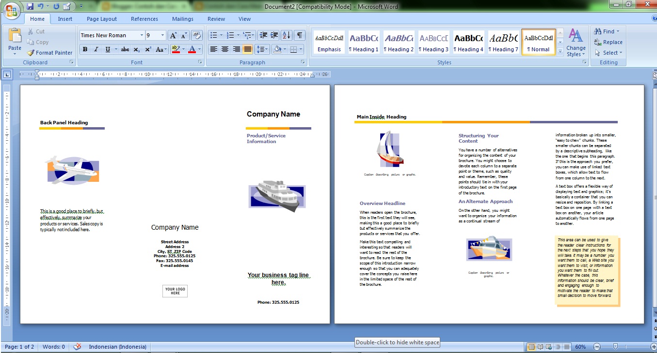Click the Find button
This screenshot has width=657, height=353.
point(605,31)
